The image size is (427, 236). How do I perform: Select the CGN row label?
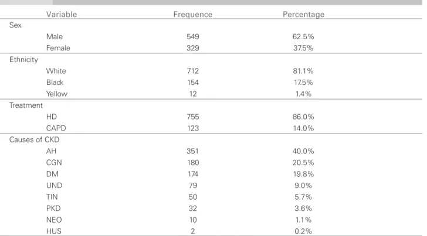pos(54,162)
